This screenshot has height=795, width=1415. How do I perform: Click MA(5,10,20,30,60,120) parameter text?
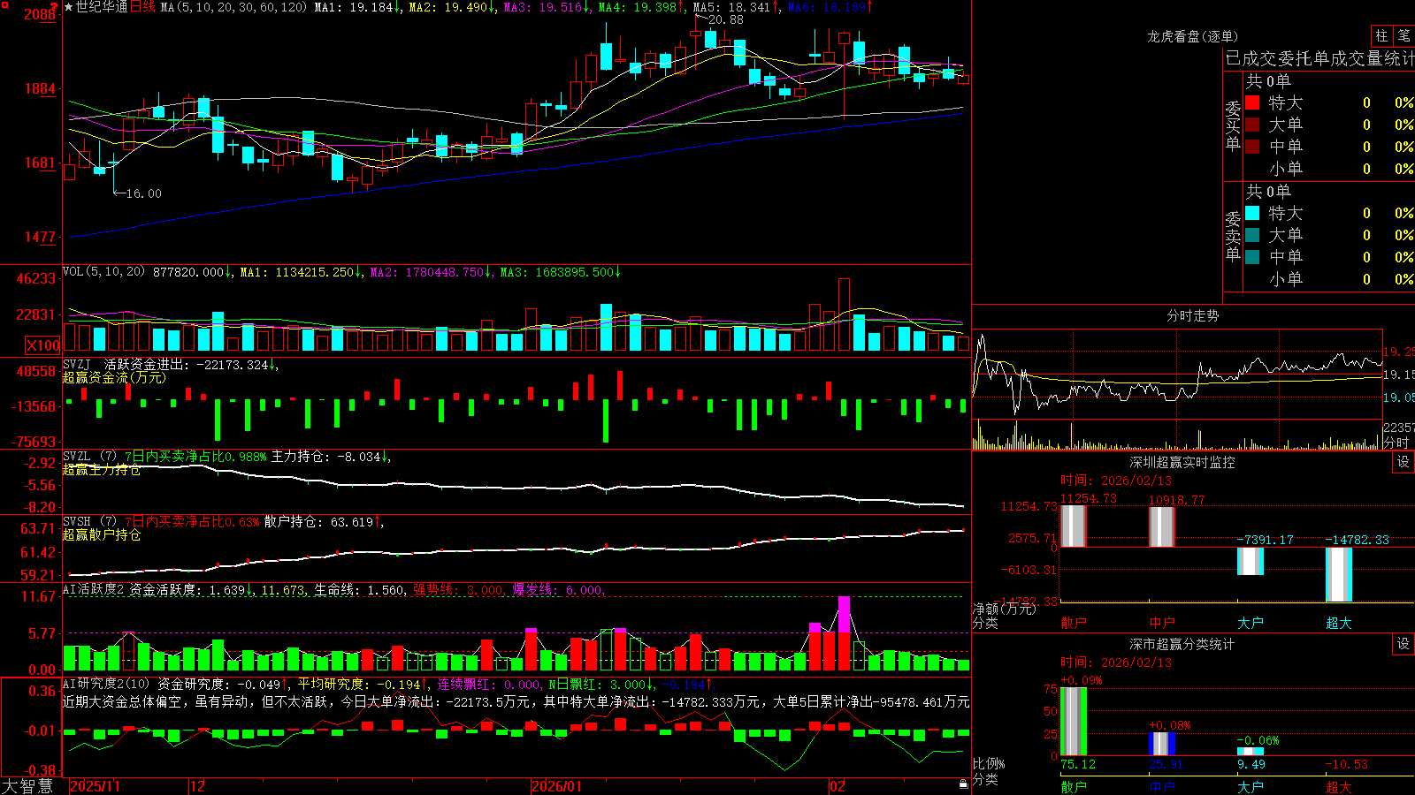click(x=233, y=7)
